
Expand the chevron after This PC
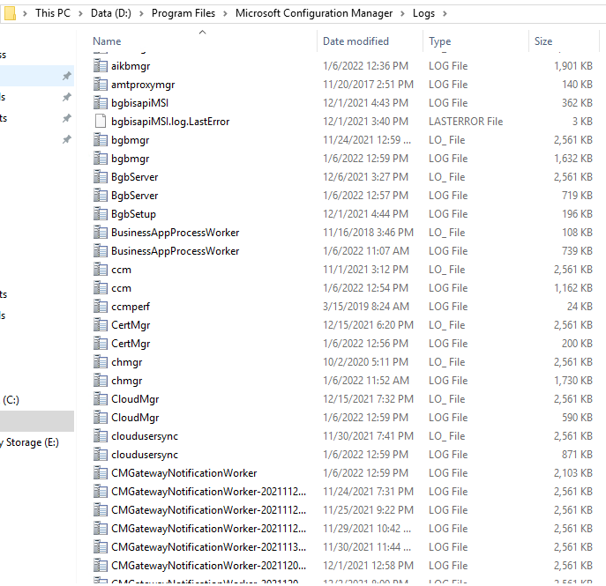coord(81,13)
